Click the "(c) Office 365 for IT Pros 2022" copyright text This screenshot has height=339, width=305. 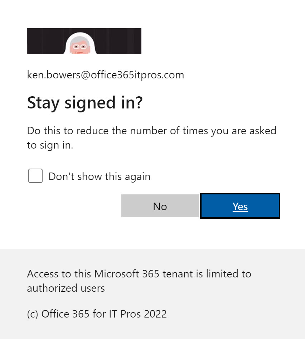pyautogui.click(x=97, y=314)
